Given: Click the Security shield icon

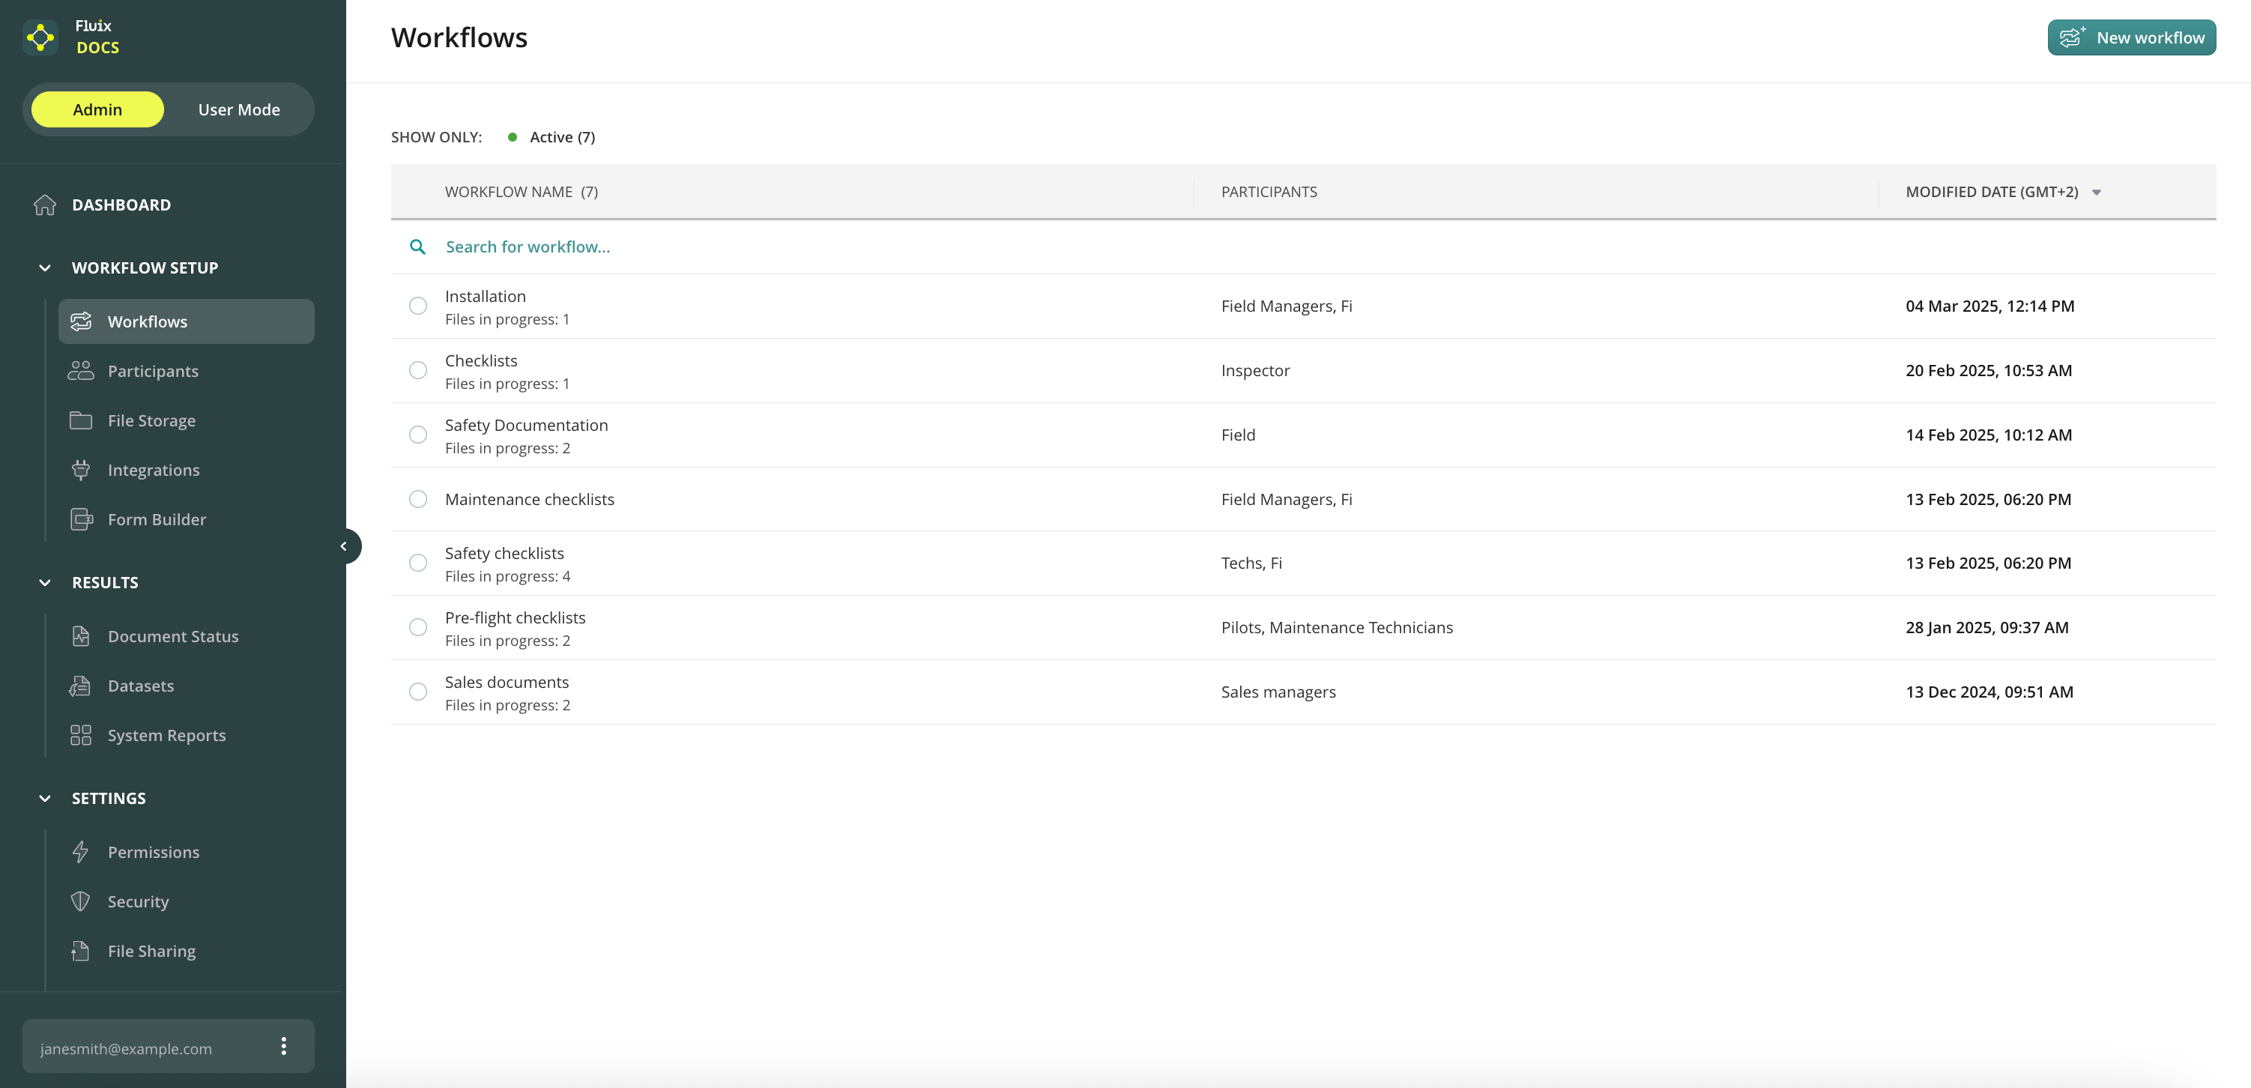Looking at the screenshot, I should click(x=80, y=901).
